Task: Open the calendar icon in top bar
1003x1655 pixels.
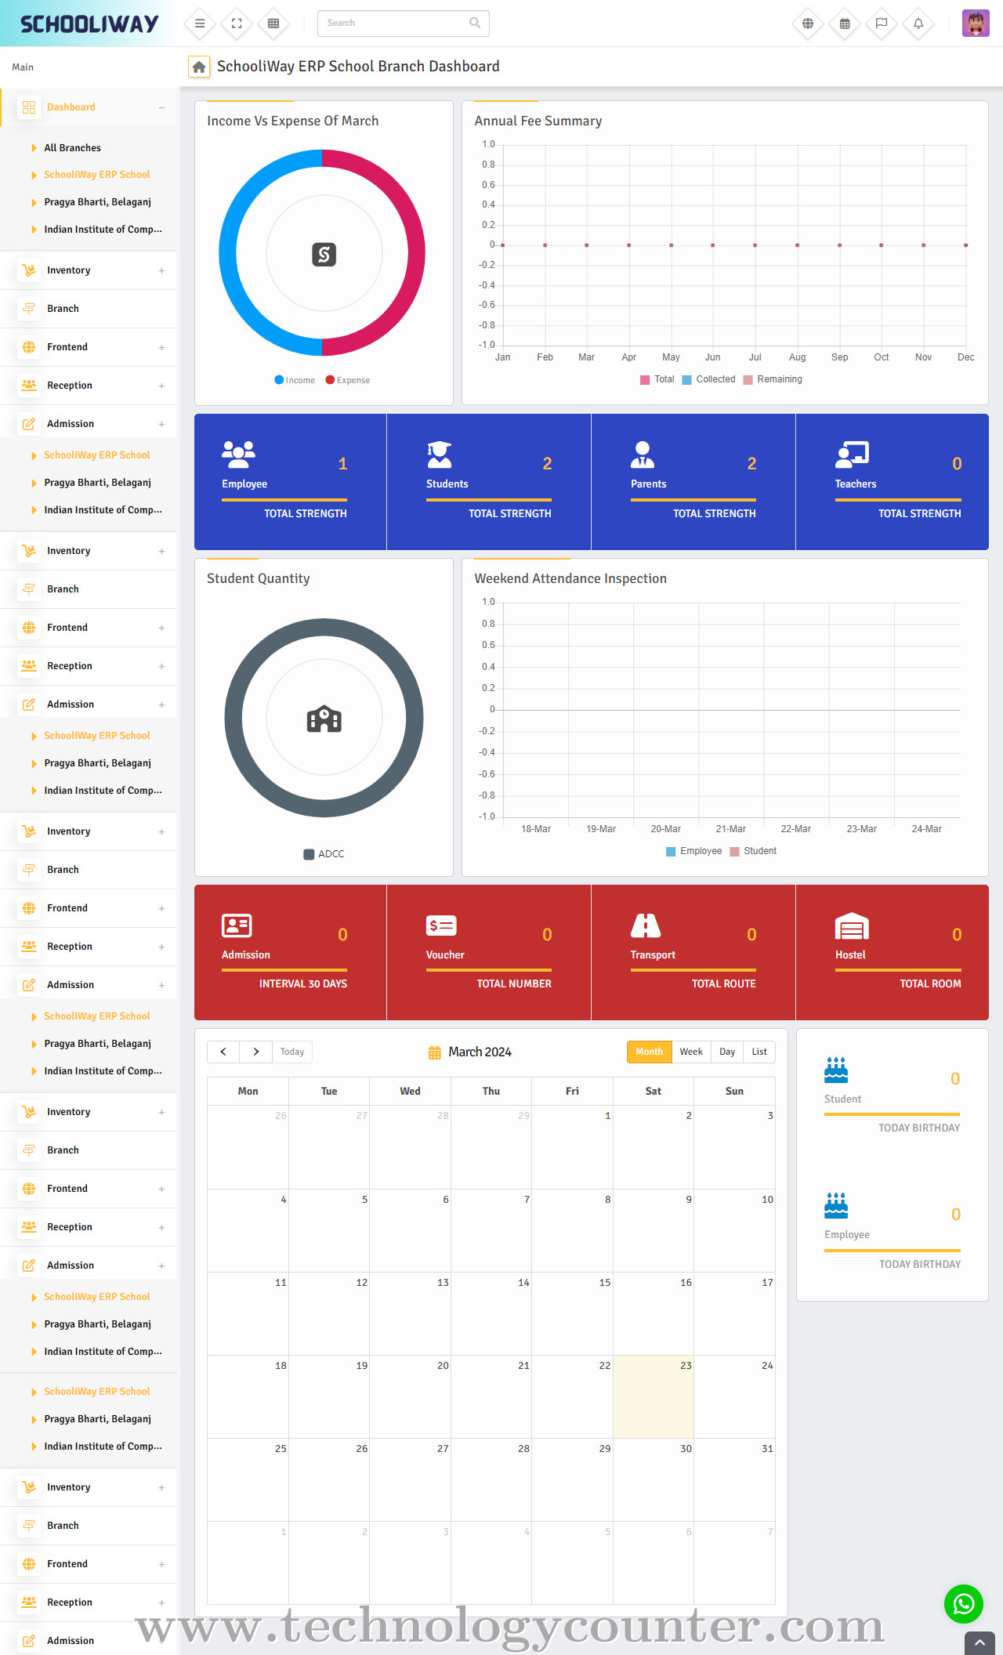Action: [845, 24]
